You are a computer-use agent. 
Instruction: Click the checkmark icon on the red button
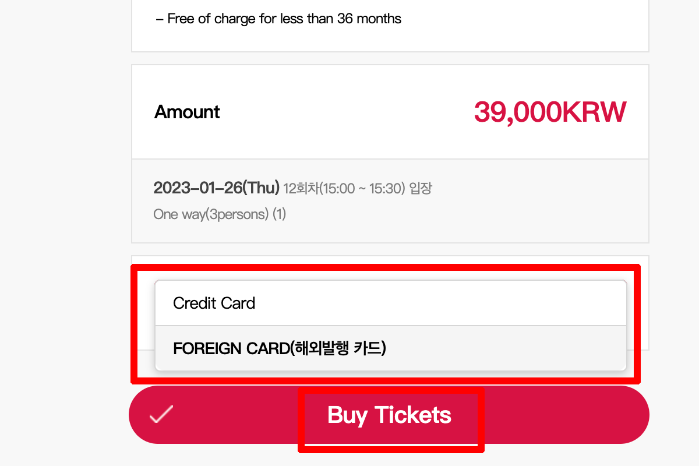(161, 414)
